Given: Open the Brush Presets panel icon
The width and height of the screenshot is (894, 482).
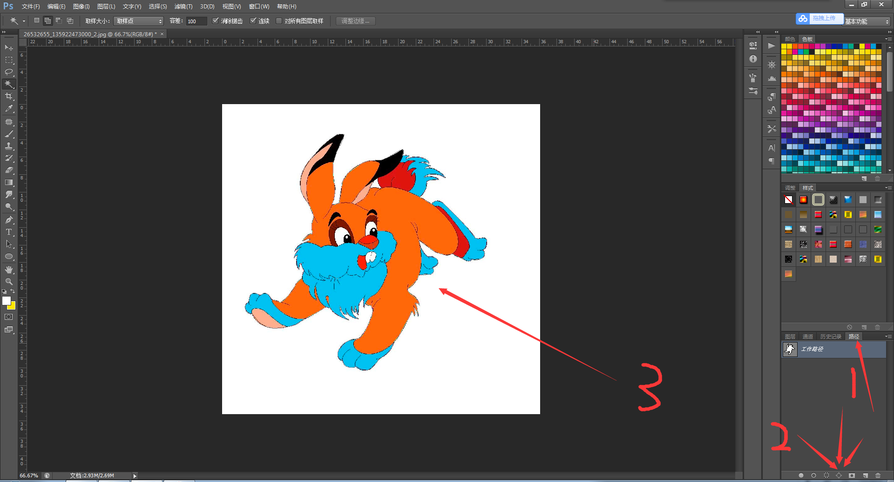Looking at the screenshot, I should tap(753, 92).
